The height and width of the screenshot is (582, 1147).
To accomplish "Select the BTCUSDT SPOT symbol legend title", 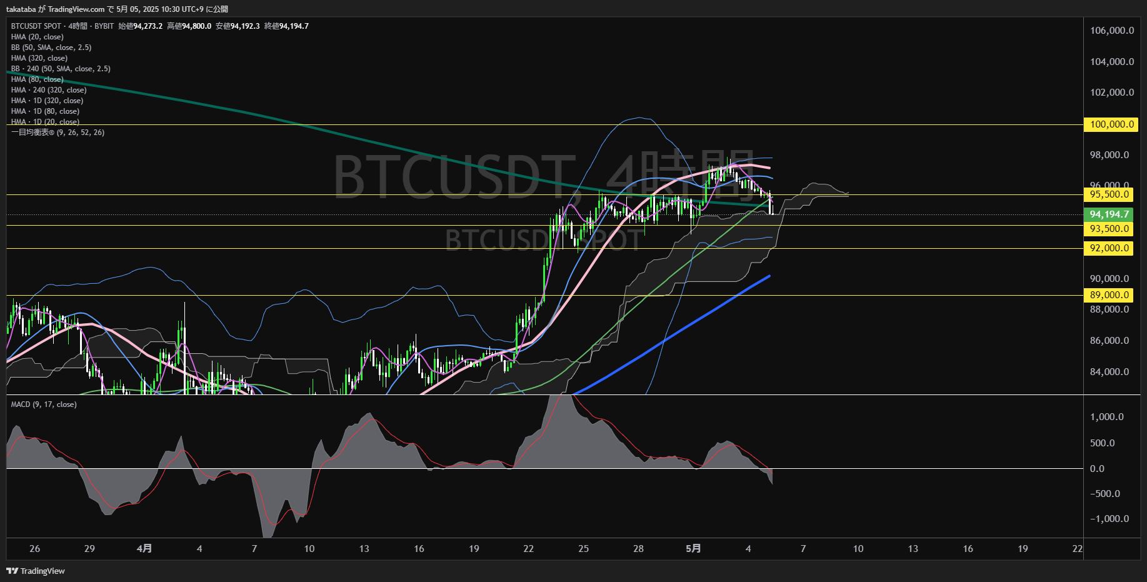I will [36, 26].
